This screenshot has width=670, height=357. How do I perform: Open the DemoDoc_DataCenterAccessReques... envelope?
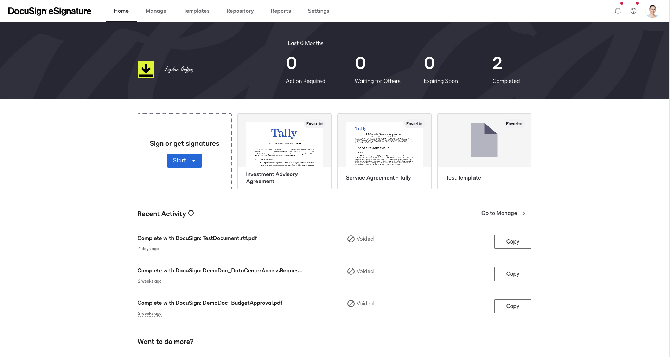coord(219,271)
